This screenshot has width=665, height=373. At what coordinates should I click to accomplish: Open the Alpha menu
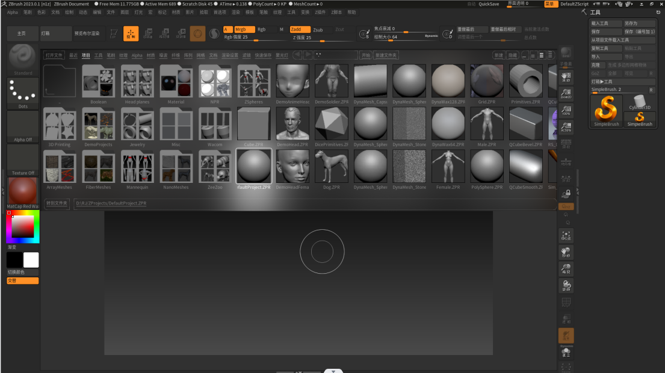coord(12,12)
